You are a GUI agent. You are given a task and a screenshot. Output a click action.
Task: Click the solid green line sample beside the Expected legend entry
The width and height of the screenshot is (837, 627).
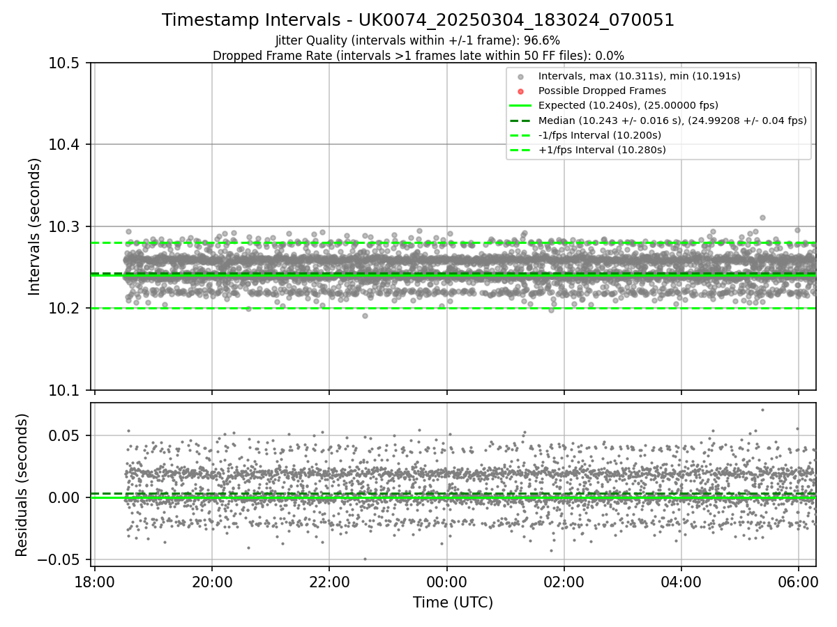(520, 106)
